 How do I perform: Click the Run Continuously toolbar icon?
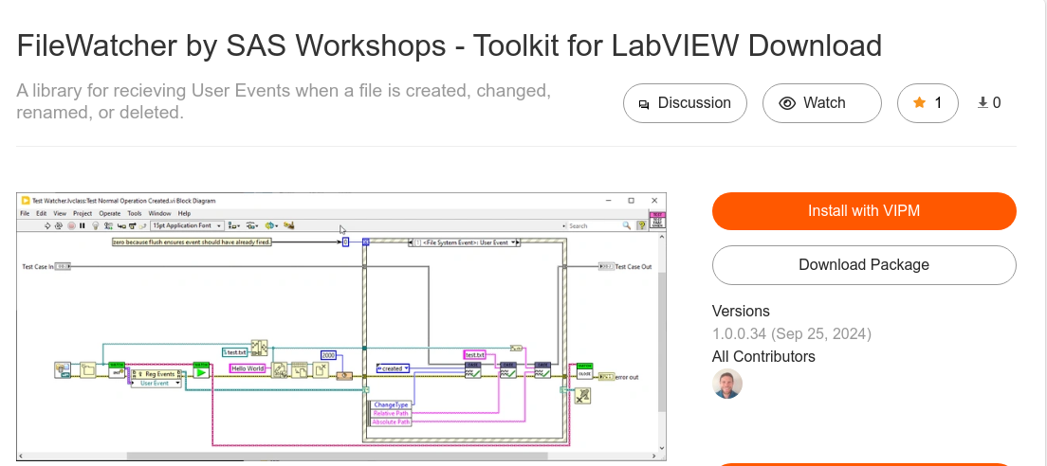(x=59, y=225)
